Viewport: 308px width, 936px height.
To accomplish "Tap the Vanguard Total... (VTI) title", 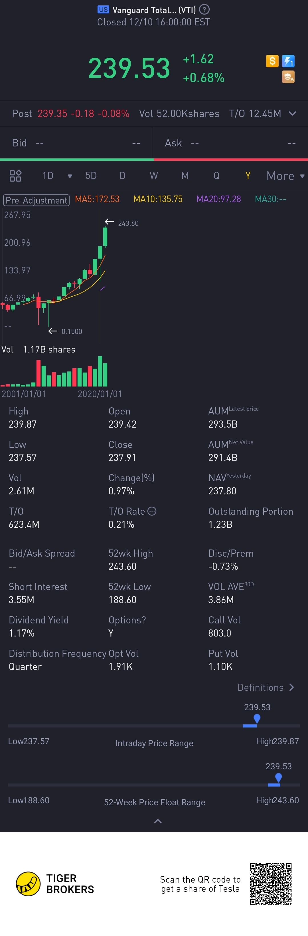I will (x=154, y=10).
